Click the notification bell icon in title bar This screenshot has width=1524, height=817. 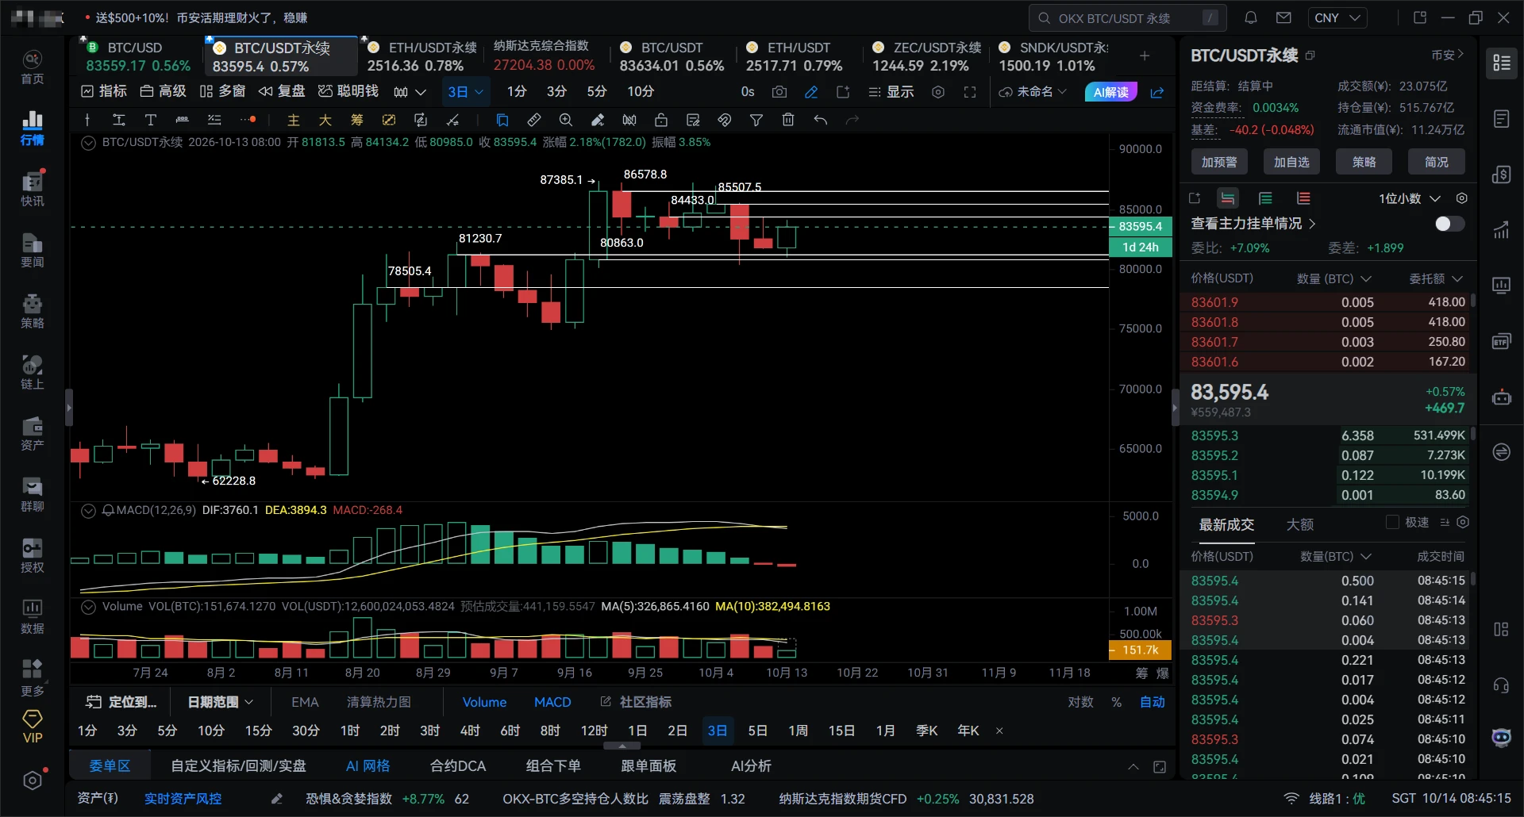tap(1251, 17)
